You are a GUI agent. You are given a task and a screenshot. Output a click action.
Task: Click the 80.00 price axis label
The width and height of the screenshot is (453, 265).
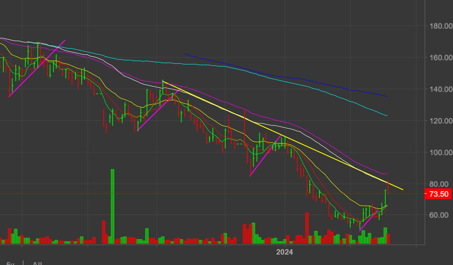[439, 184]
